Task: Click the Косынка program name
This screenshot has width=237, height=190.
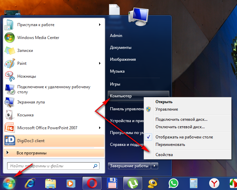Action: [x=25, y=115]
